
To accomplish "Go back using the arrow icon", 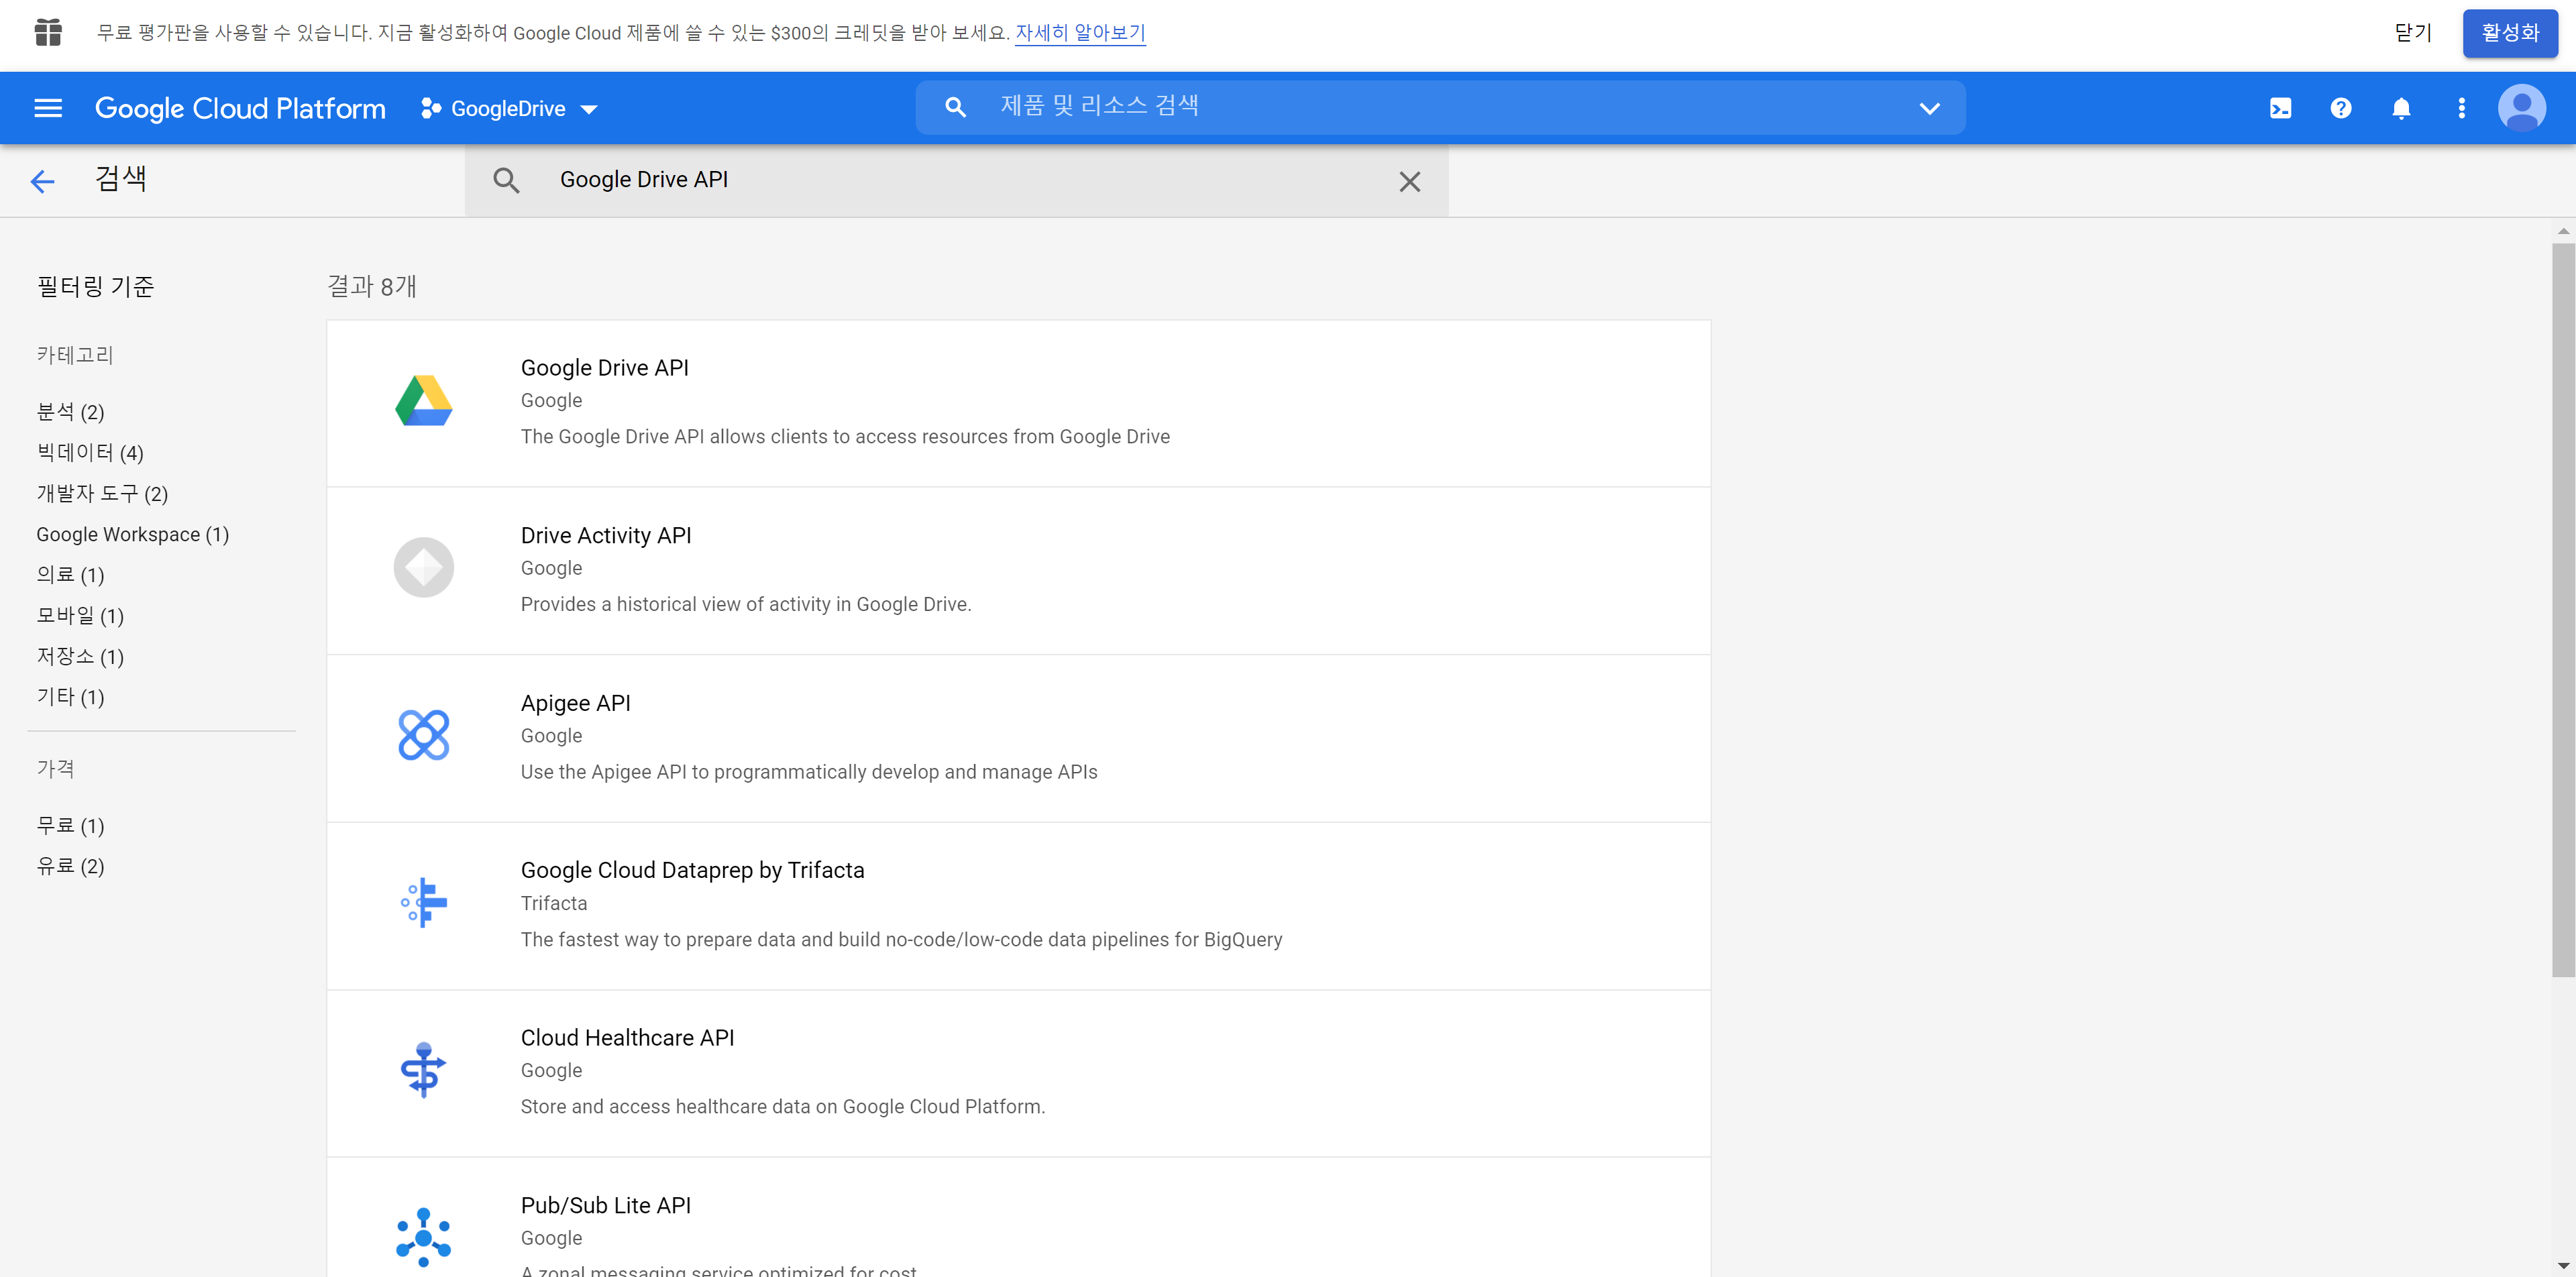I will click(x=42, y=181).
